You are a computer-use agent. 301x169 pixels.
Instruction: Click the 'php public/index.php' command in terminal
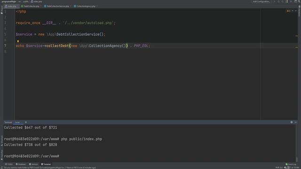[81, 139]
